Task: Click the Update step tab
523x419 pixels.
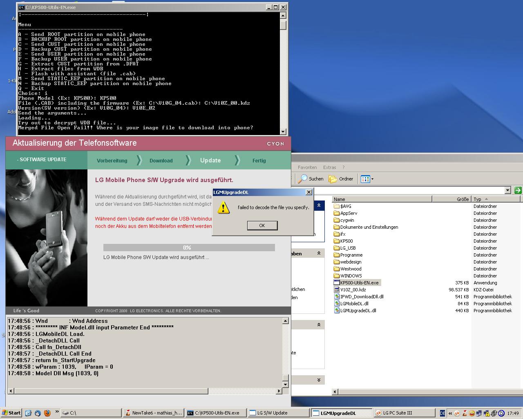Action: tap(210, 160)
